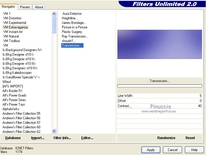Viewport: 206px width, 155px height.
Task: Click the Database button
Action: tap(13, 138)
